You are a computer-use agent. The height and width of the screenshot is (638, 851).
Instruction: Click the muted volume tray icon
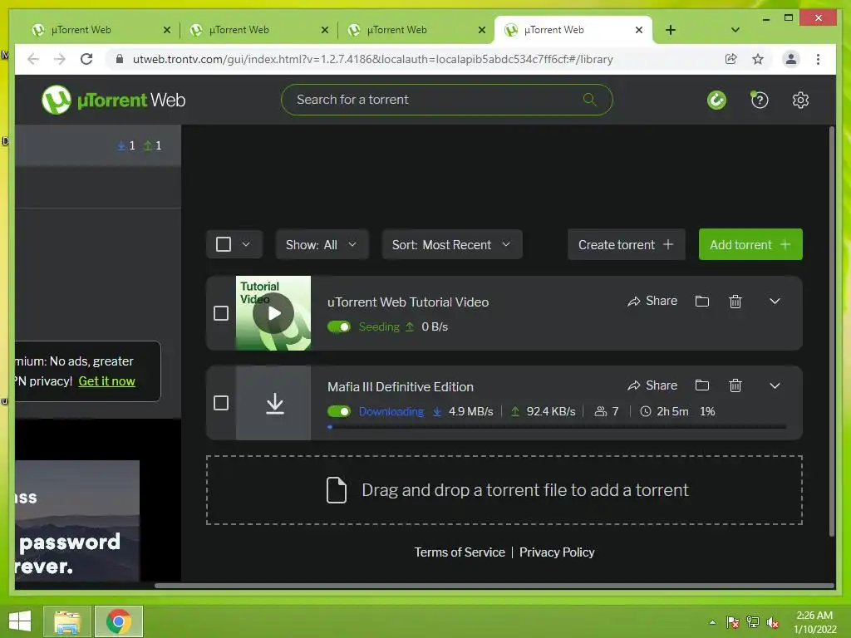(x=772, y=621)
